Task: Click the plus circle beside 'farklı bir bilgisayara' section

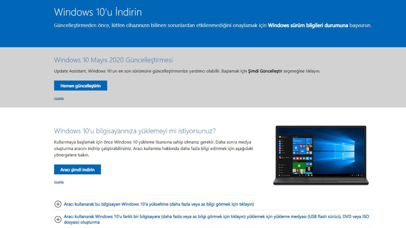Action: [x=58, y=219]
